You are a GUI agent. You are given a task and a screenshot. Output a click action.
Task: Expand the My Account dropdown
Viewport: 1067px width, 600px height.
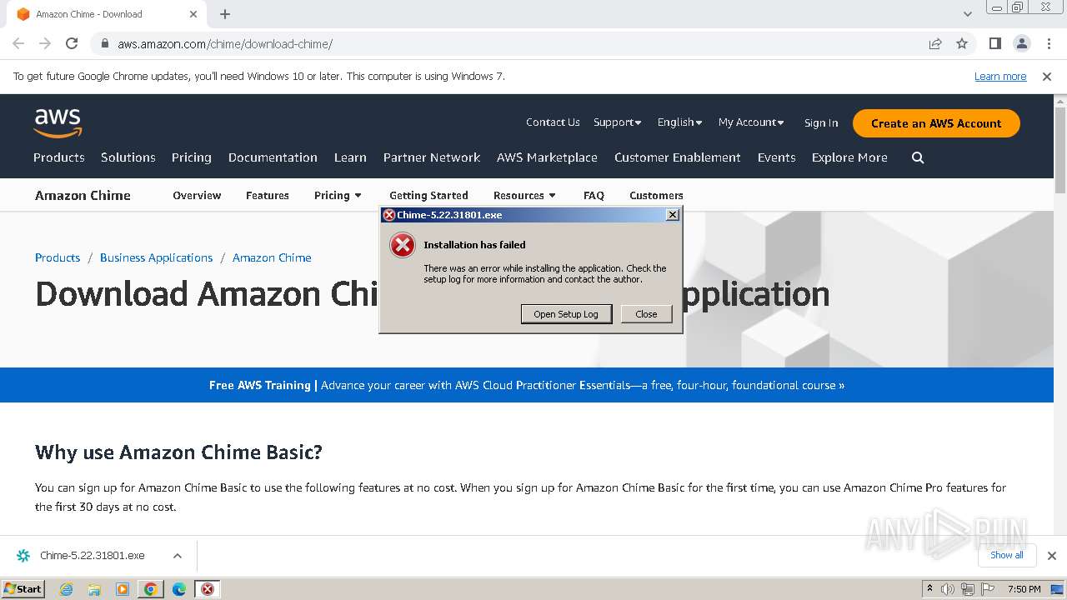[x=751, y=122]
